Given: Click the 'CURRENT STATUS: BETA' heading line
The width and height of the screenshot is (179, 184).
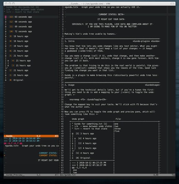Looking at the screenshot, I should (111, 14).
